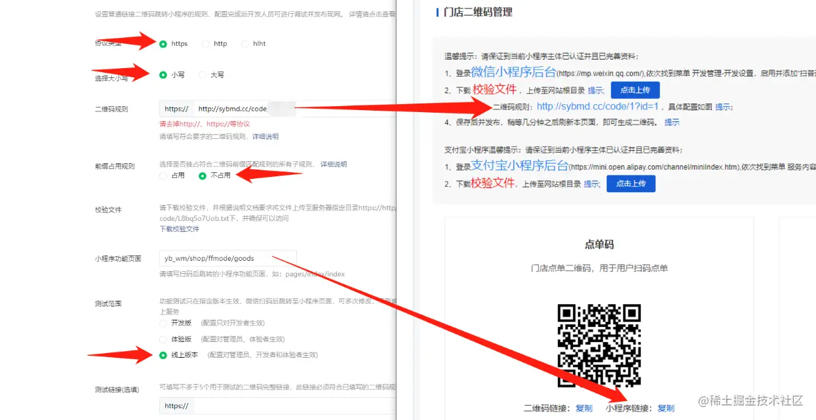Click the 校验文件 field label
The width and height of the screenshot is (816, 420).
108,210
